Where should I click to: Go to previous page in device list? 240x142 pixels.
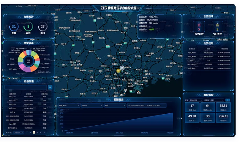click(27, 132)
